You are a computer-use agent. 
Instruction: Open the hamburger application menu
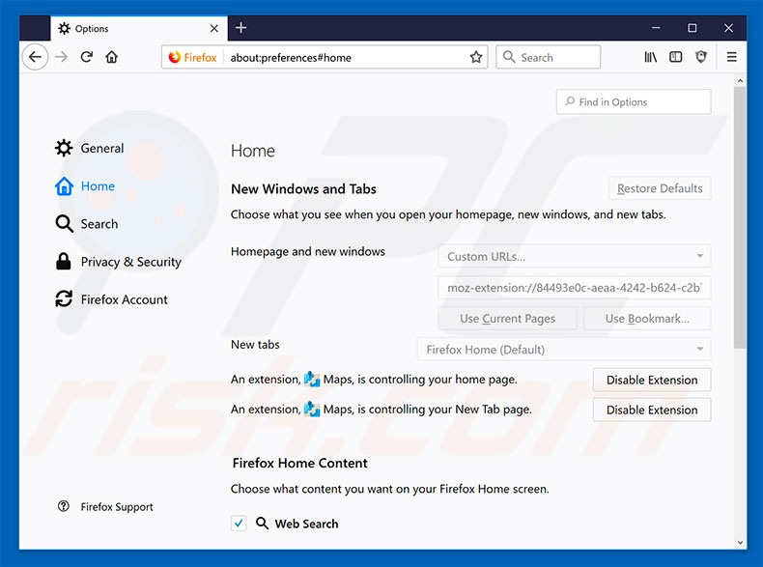click(x=731, y=57)
